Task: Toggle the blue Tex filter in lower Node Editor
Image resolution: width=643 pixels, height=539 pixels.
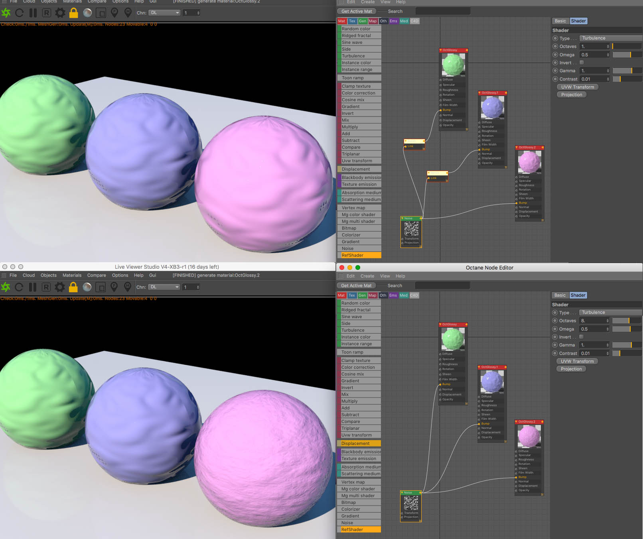Action: click(351, 295)
